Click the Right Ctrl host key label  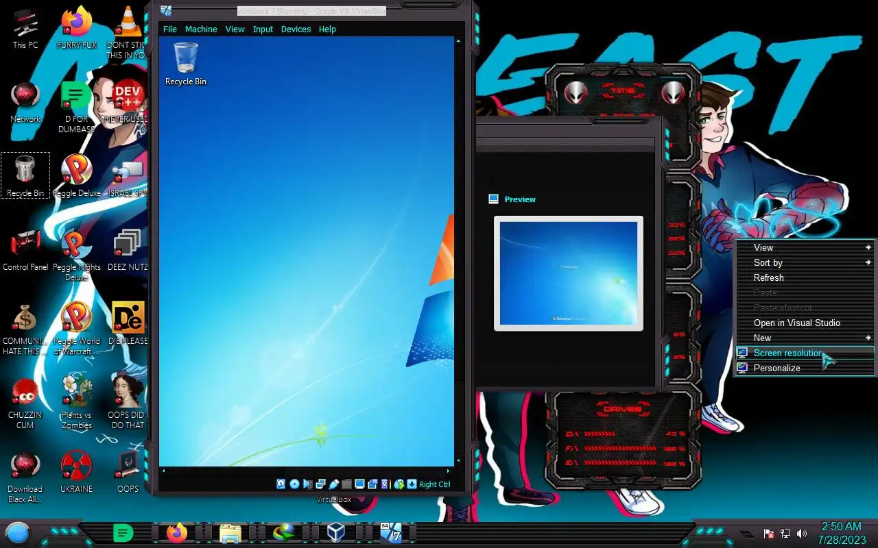click(x=435, y=484)
